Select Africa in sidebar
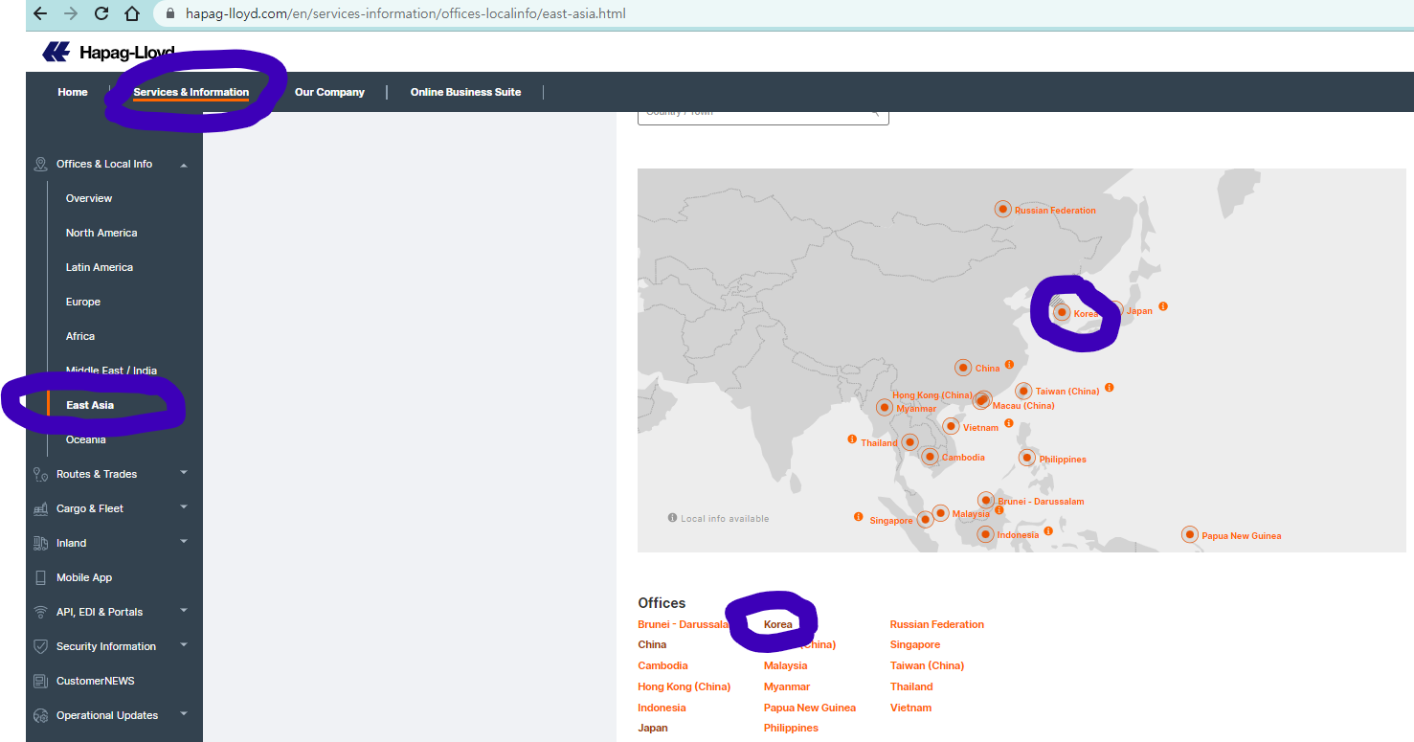 [80, 336]
